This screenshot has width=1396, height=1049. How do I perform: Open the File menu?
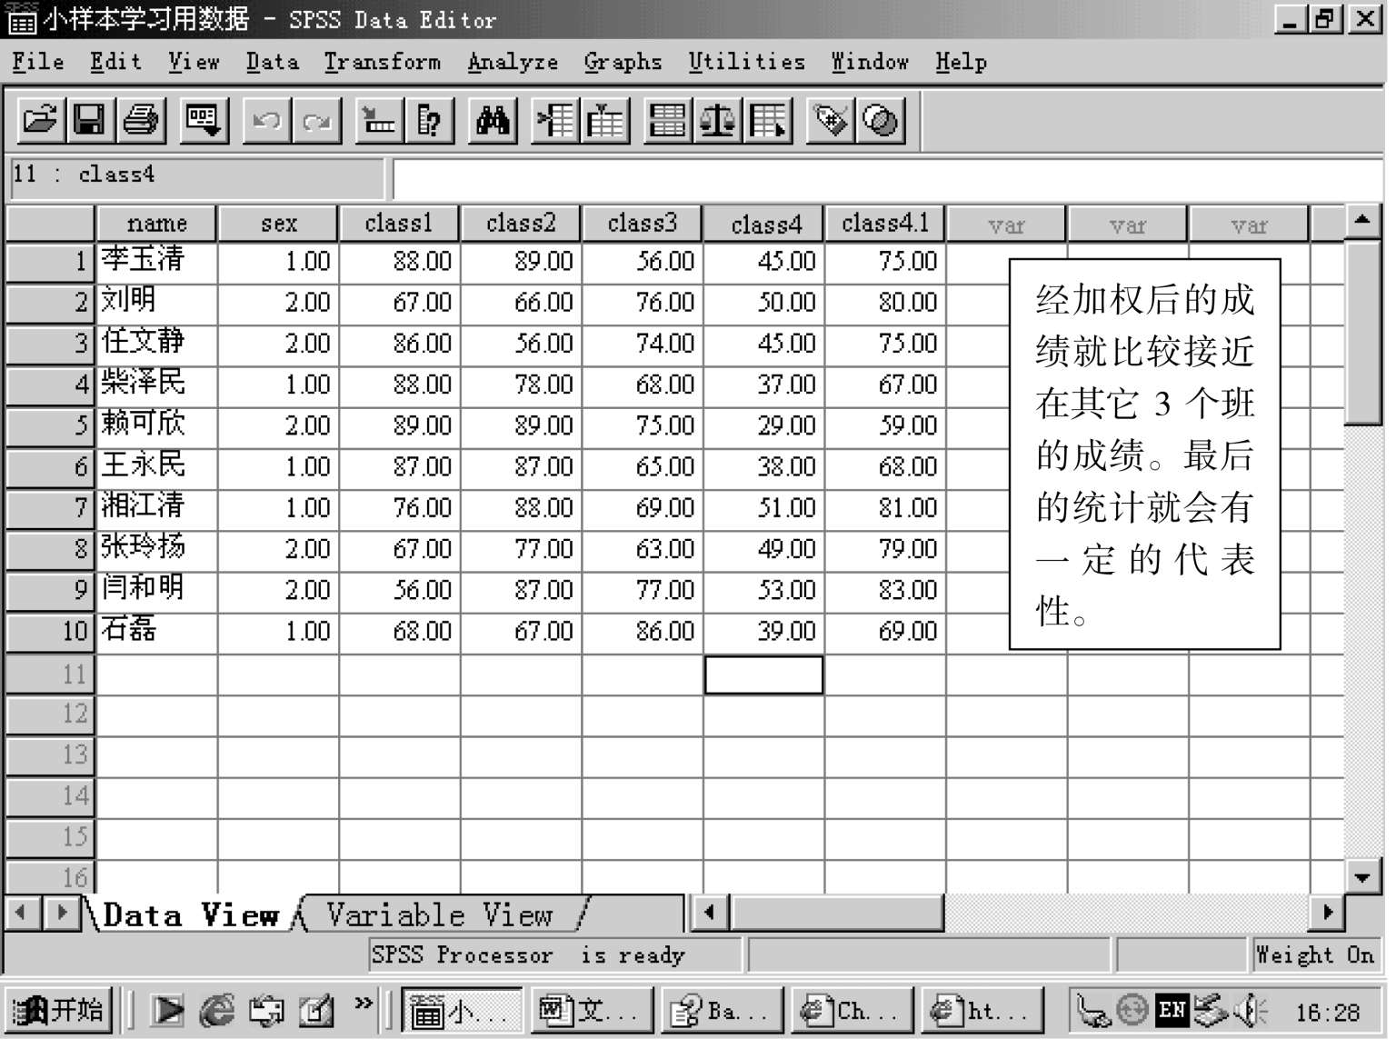point(38,62)
